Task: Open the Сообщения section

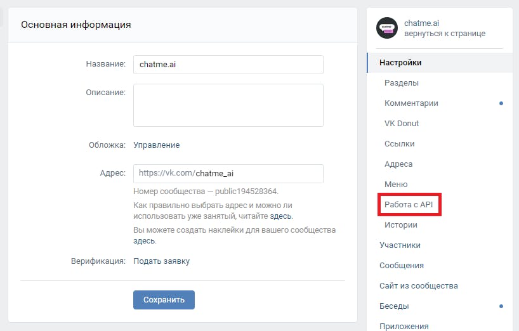Action: [x=402, y=265]
